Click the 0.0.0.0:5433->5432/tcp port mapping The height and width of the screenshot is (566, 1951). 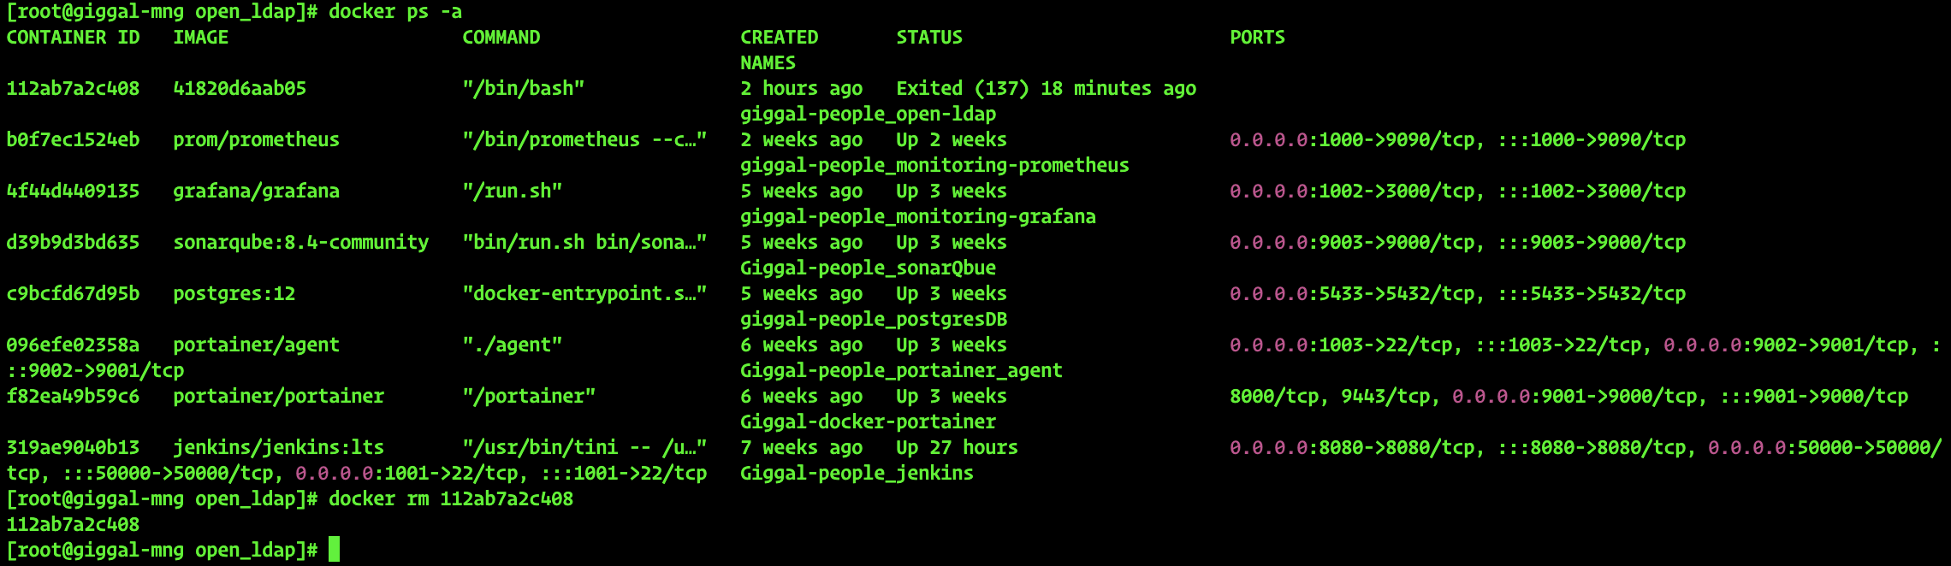pos(1352,294)
